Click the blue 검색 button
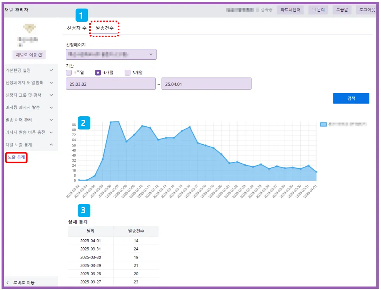 pyautogui.click(x=351, y=98)
